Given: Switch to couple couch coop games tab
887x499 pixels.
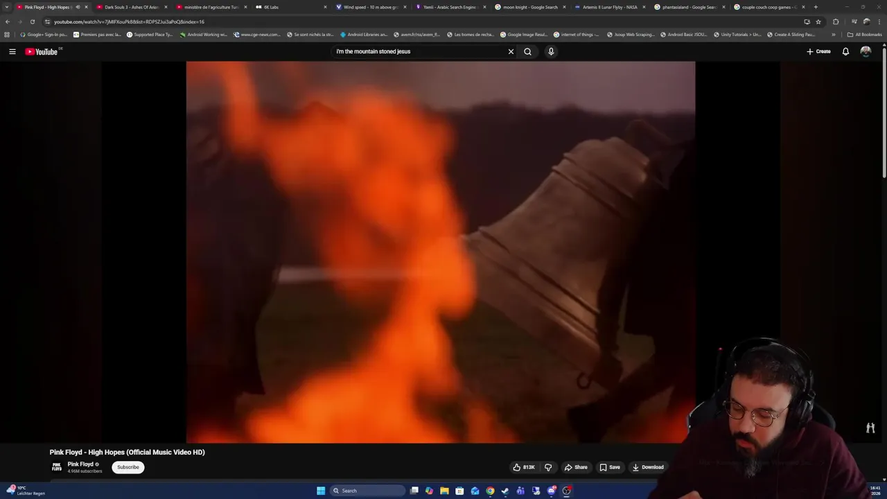Looking at the screenshot, I should click(769, 7).
